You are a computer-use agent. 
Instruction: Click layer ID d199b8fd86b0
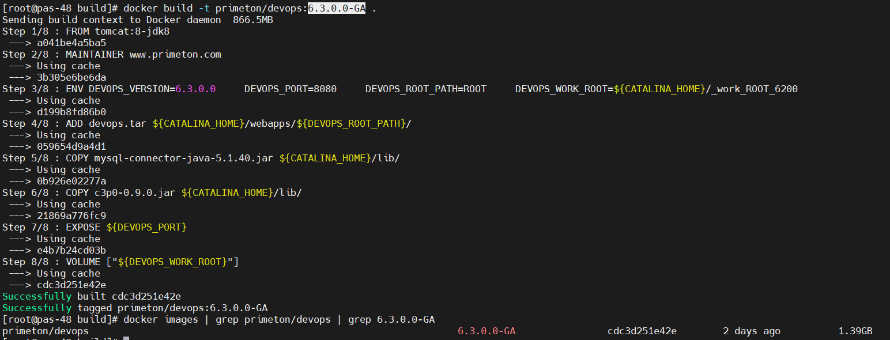71,112
